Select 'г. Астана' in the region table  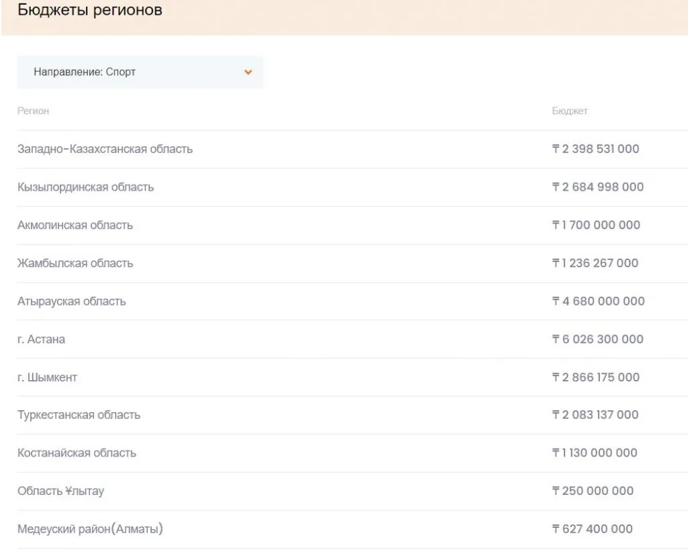point(41,339)
